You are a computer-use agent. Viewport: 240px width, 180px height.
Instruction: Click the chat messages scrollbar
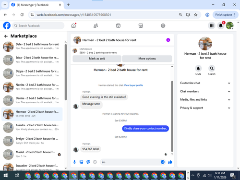tap(172, 116)
